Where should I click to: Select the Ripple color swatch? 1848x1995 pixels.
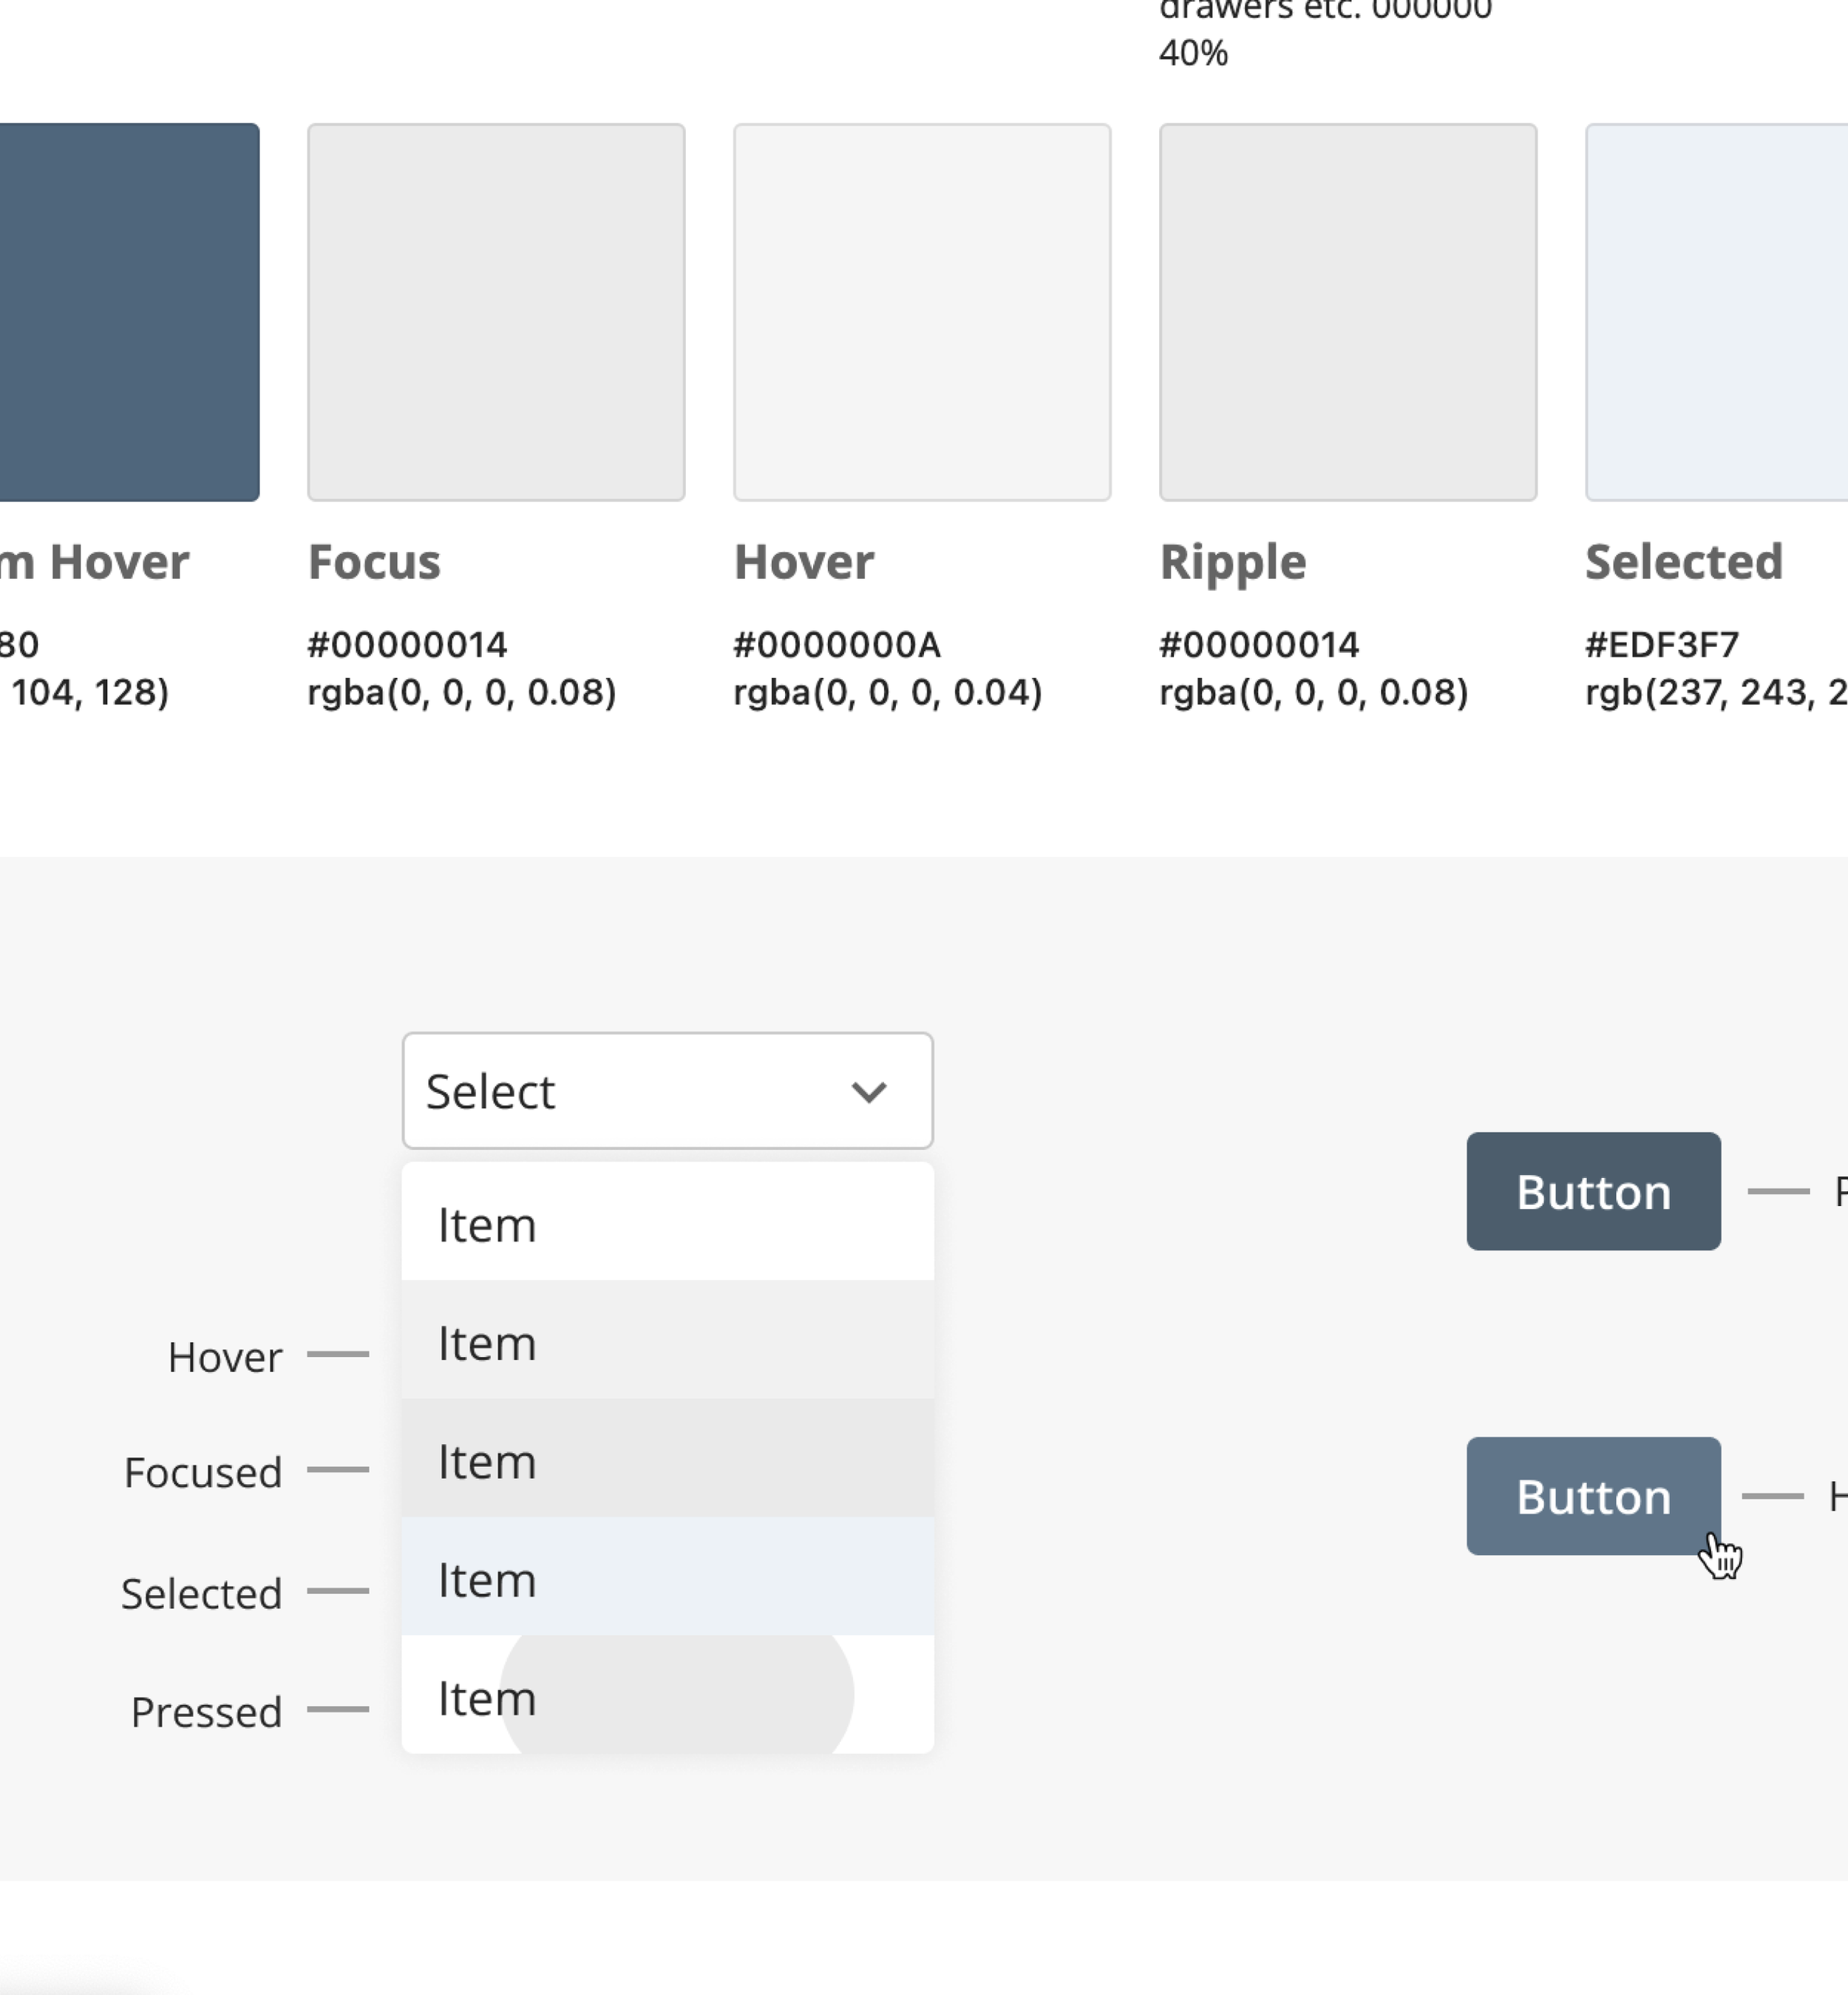pyautogui.click(x=1348, y=312)
